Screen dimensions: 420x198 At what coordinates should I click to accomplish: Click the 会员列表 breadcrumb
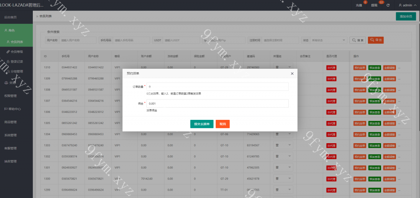[46, 16]
